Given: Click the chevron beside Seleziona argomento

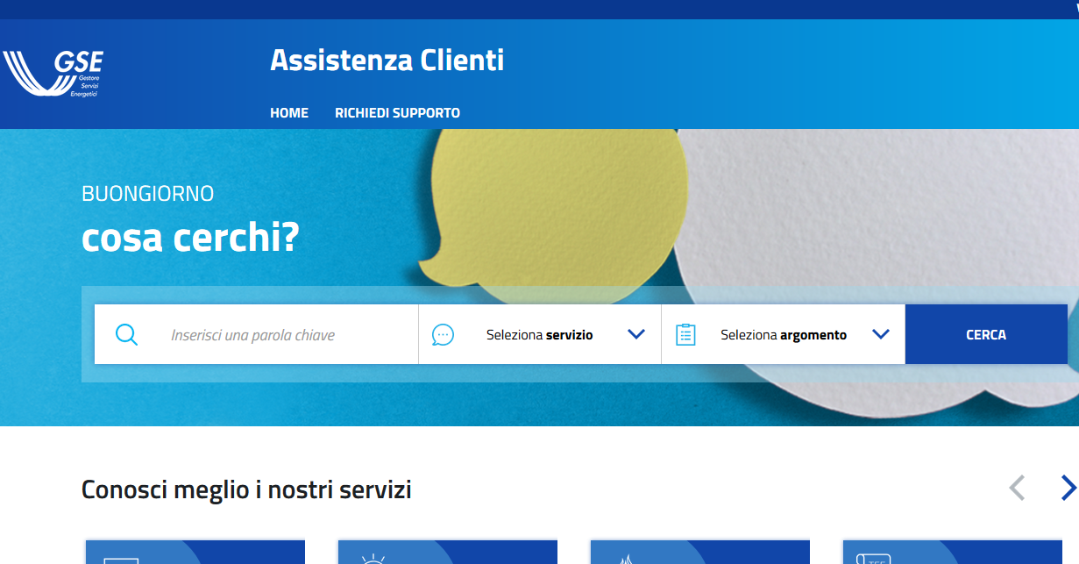Looking at the screenshot, I should pos(881,334).
